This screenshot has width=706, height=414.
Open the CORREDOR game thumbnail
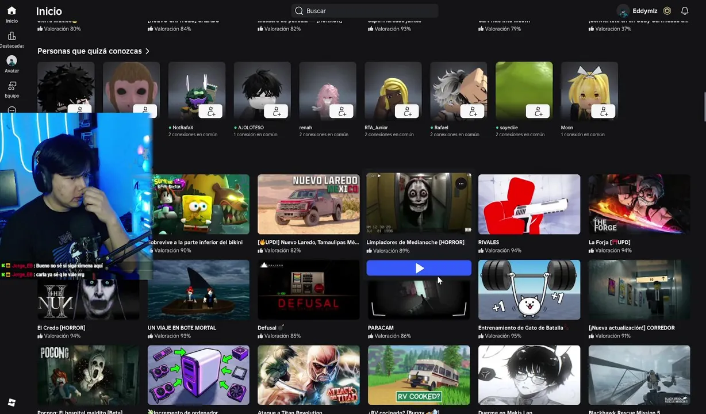click(639, 290)
